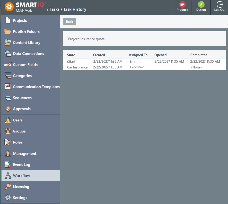Click the Users person icon
The height and width of the screenshot is (204, 228).
[x=8, y=120]
